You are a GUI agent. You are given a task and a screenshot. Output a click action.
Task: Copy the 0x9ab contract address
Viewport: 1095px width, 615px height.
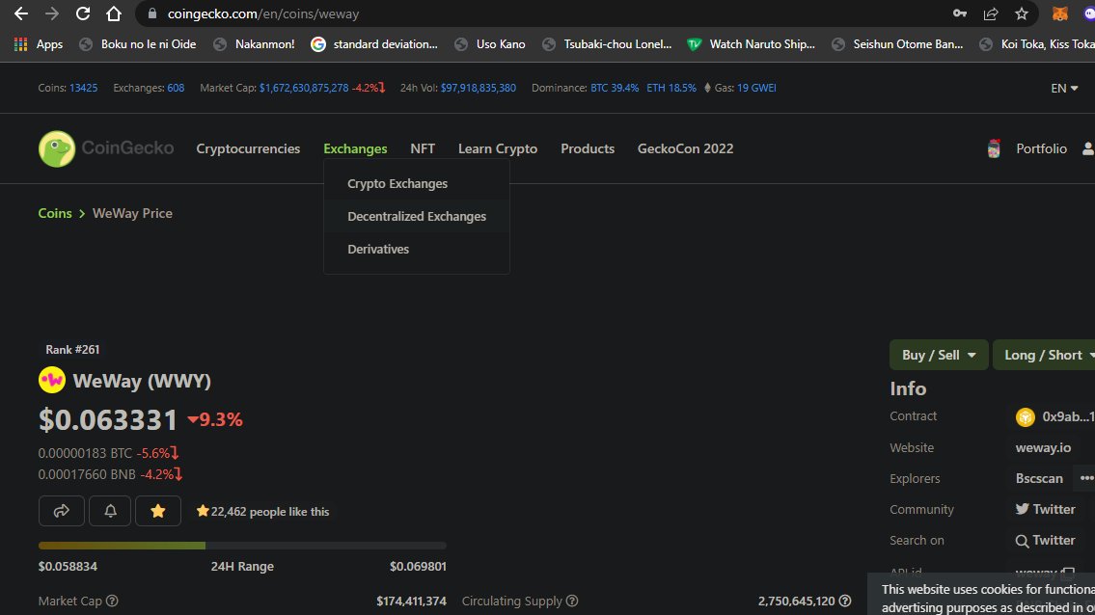[x=1068, y=416]
